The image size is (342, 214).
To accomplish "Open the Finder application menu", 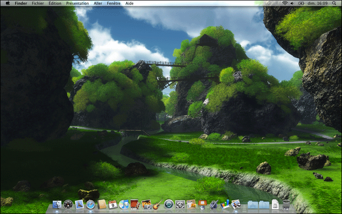I will pyautogui.click(x=21, y=3).
